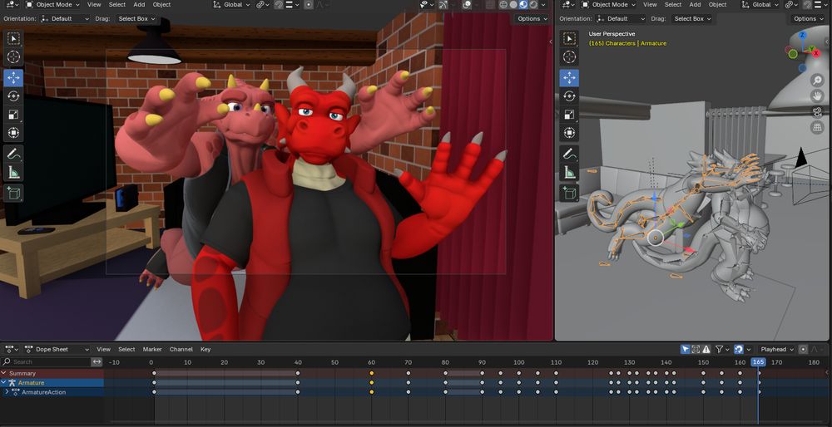Toggle Only Show Selected in Dope Sheet
Image resolution: width=832 pixels, height=427 pixels.
coord(685,350)
